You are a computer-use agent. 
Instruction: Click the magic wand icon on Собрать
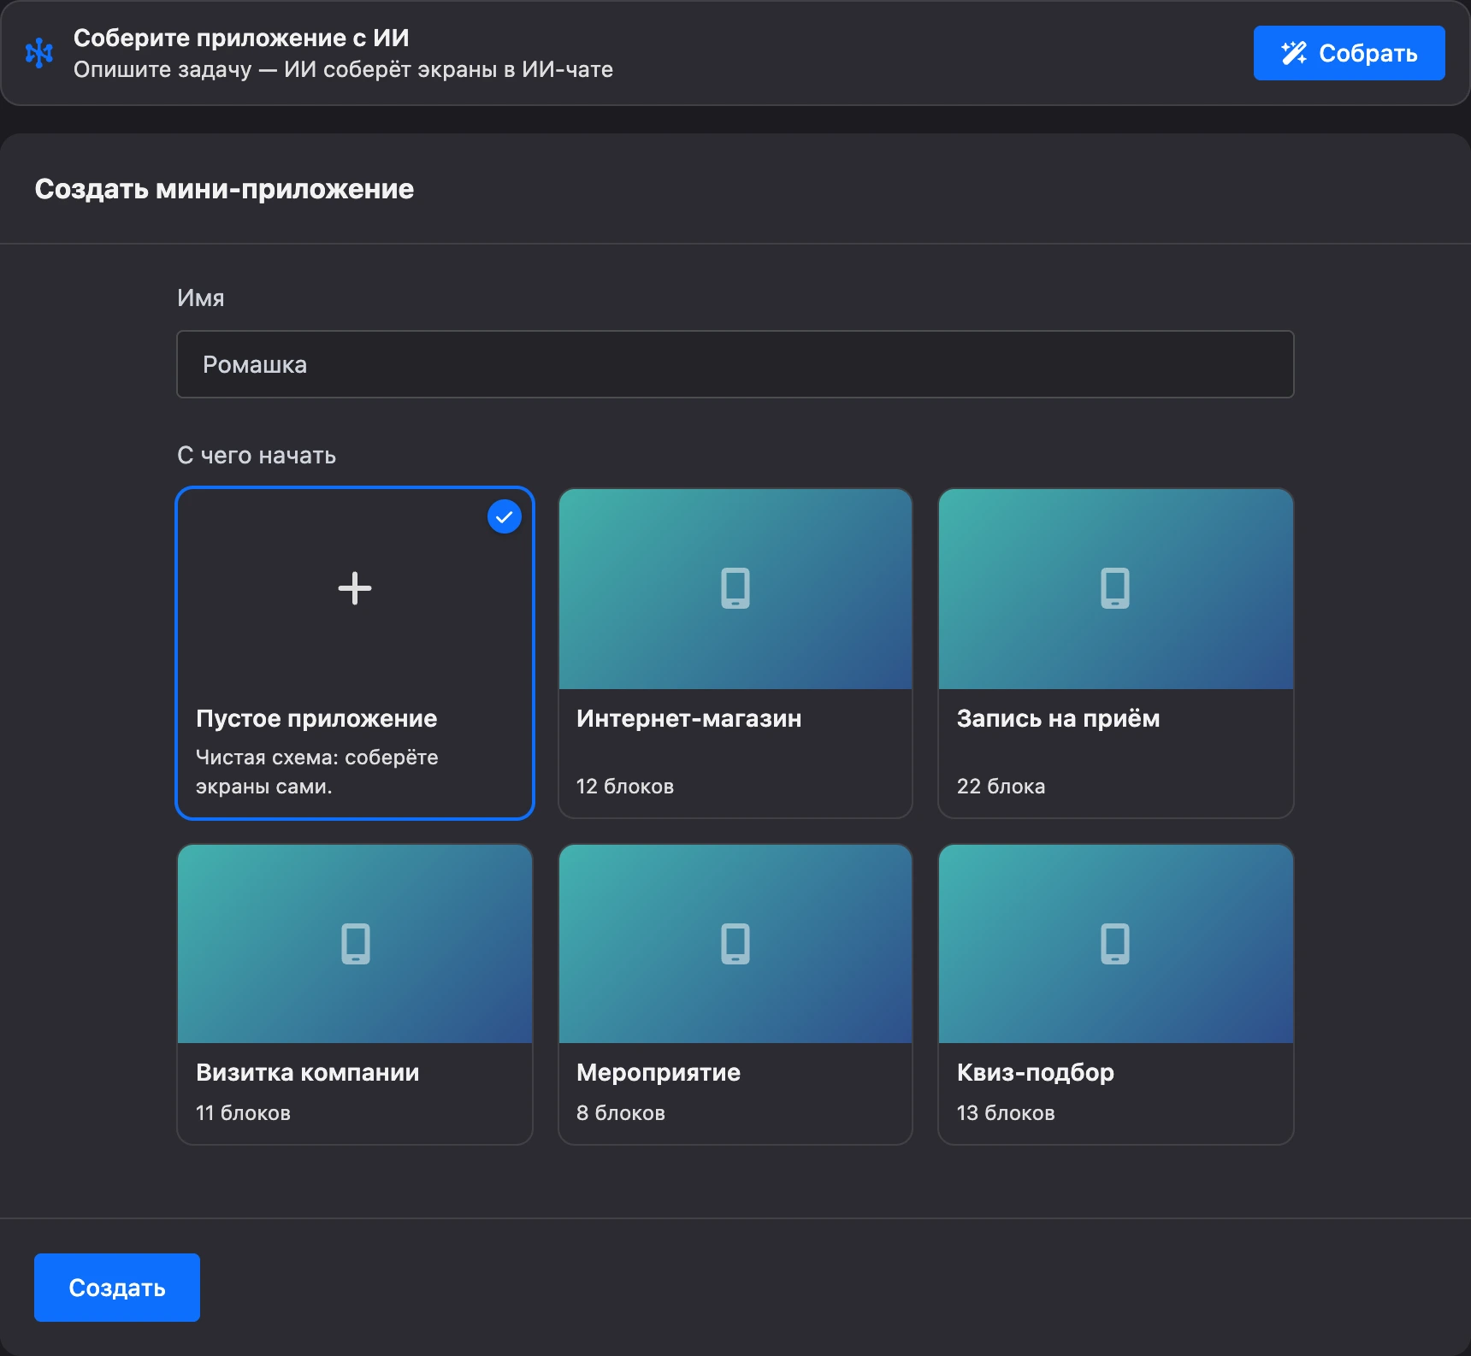pos(1294,53)
